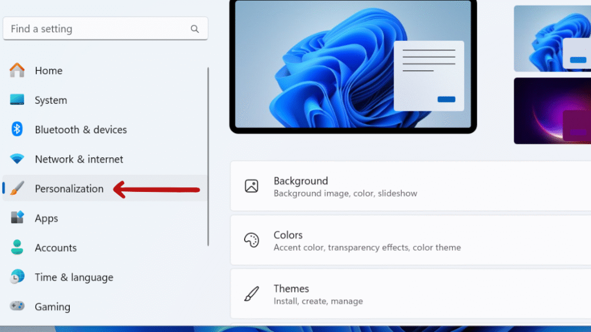The height and width of the screenshot is (332, 591).
Task: Click the Home house icon
Action: click(x=17, y=70)
